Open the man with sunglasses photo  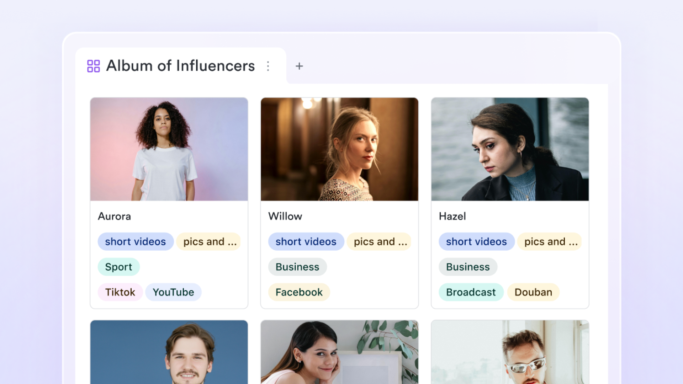coord(510,352)
